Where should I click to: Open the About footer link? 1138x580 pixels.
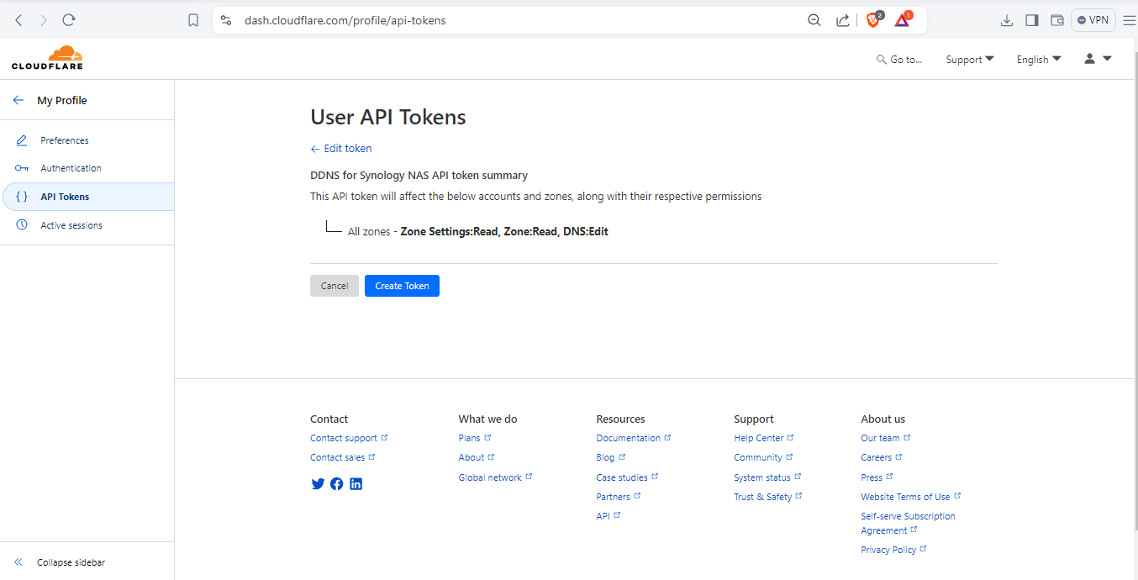pos(477,457)
